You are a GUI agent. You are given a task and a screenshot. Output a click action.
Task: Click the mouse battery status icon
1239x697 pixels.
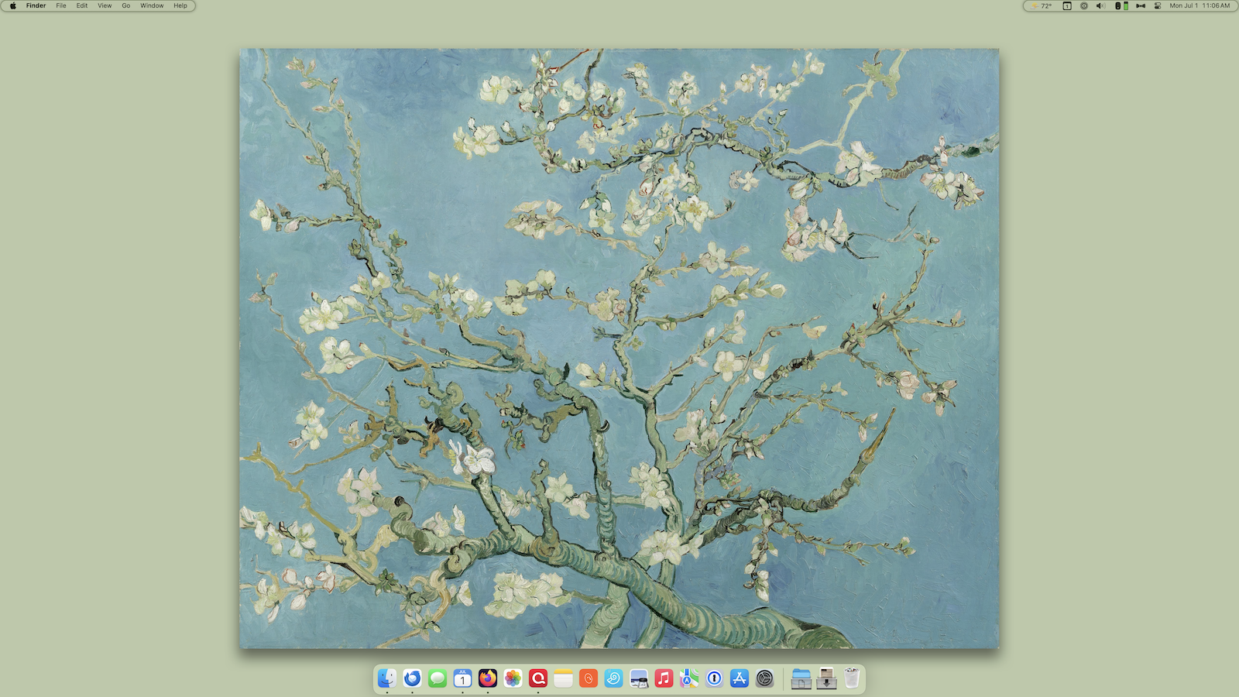[1121, 5]
